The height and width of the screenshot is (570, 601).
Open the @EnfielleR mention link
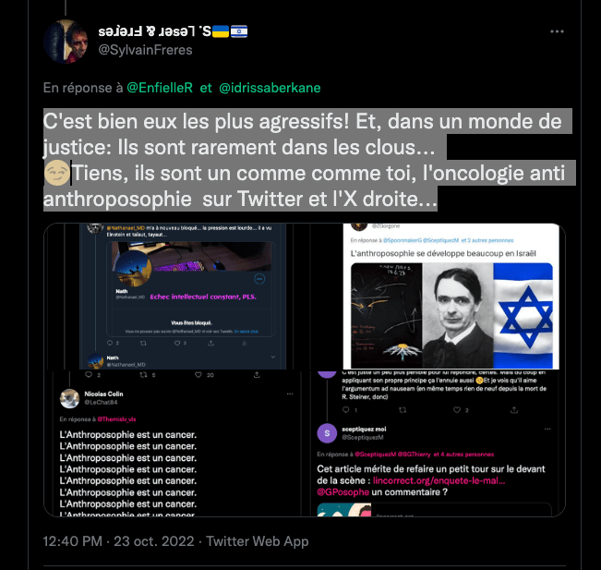pos(160,88)
